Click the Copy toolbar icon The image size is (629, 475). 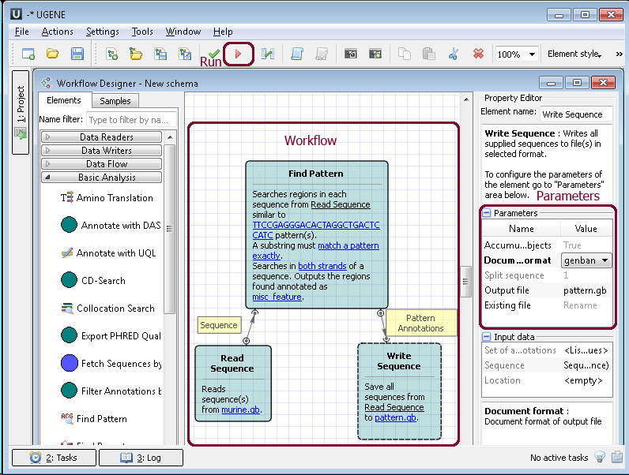point(405,54)
